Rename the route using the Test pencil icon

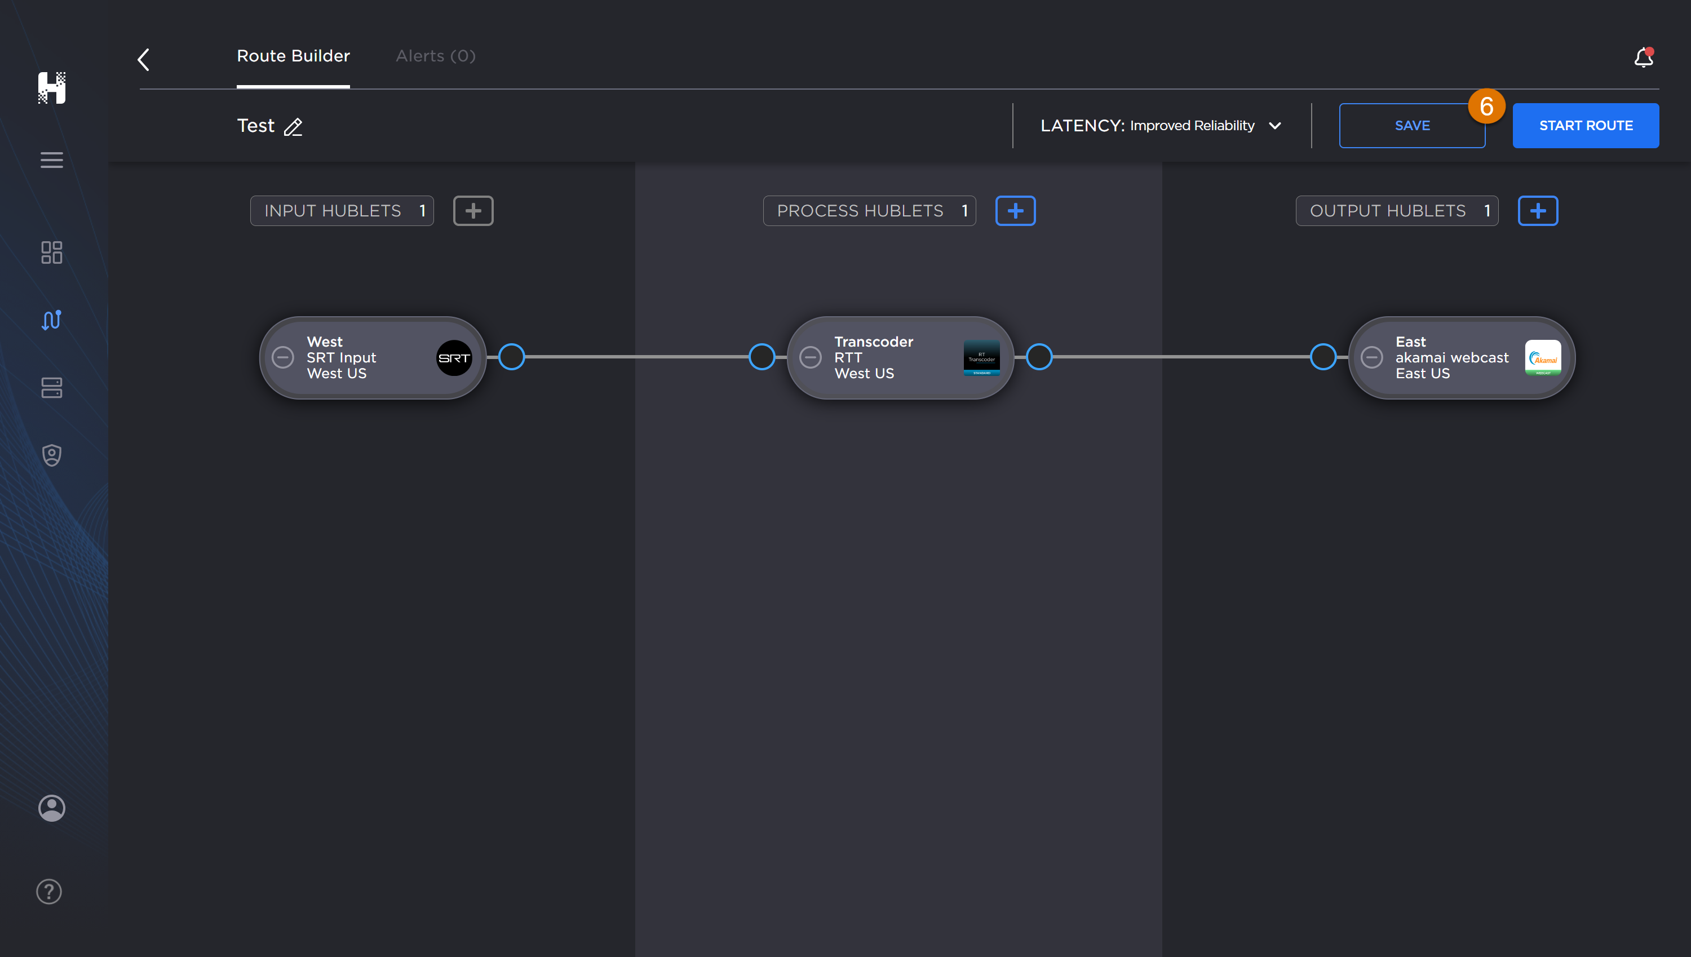point(293,127)
